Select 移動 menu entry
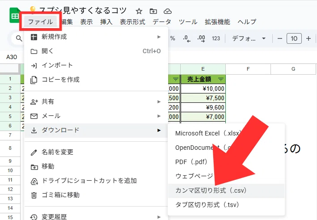 (96, 166)
